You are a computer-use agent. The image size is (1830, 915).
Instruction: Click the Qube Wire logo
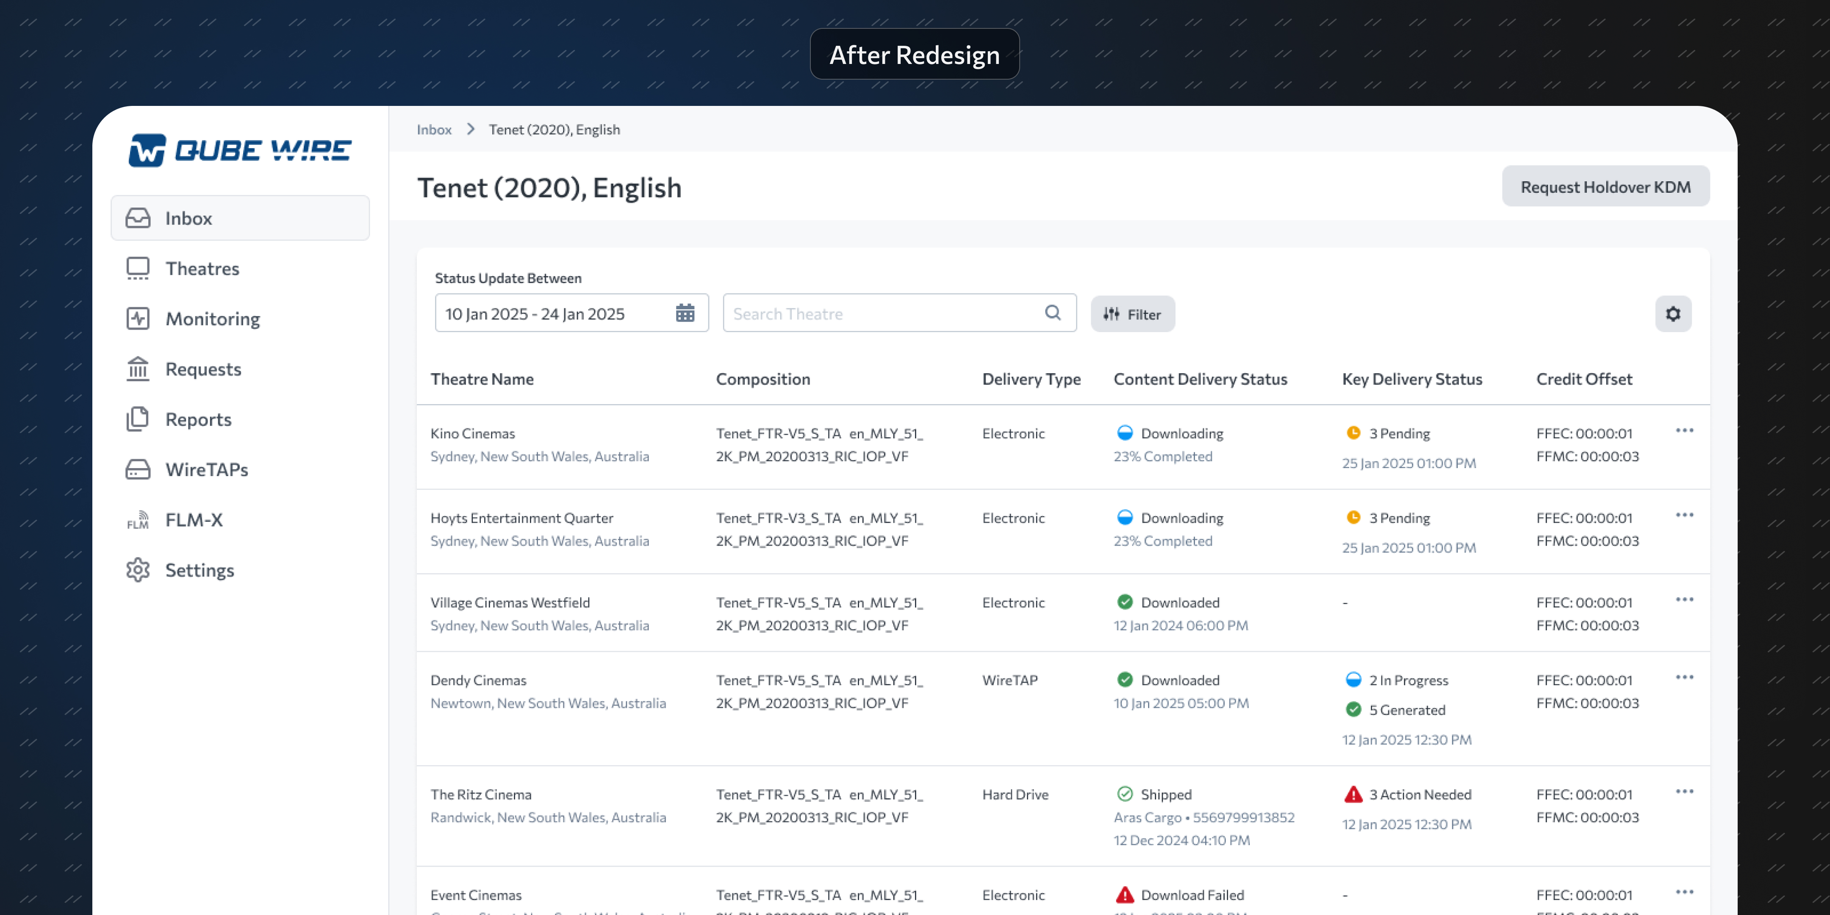coord(239,149)
